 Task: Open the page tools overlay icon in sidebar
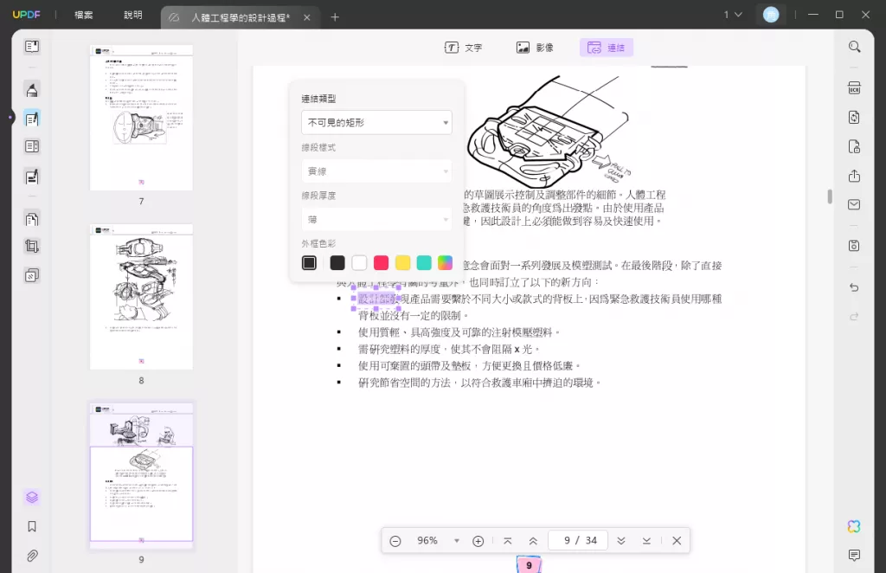(x=32, y=276)
